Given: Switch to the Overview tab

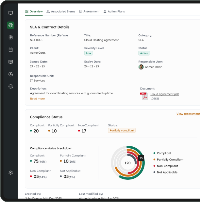Looking at the screenshot, I should (34, 11).
